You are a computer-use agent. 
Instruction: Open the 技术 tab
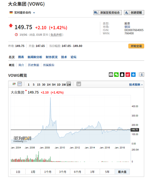[x=64, y=57]
